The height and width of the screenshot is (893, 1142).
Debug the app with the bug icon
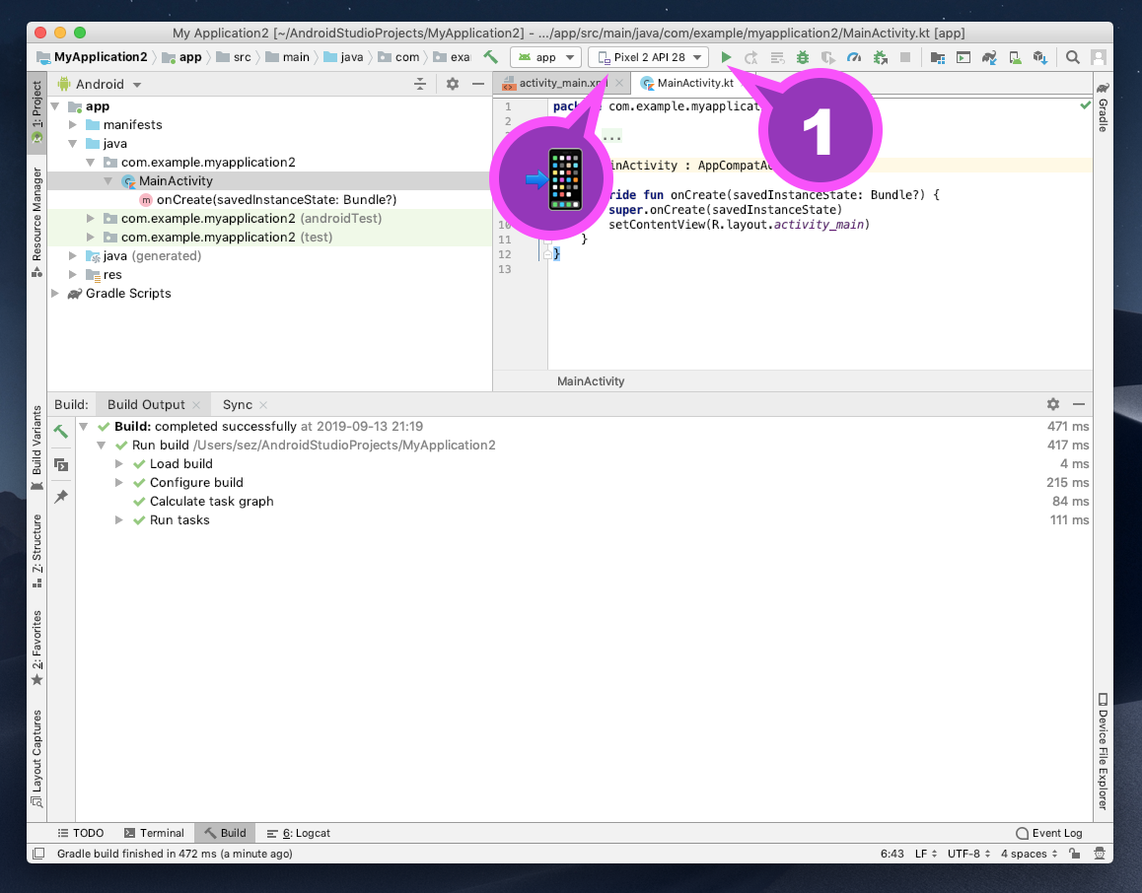click(x=803, y=57)
